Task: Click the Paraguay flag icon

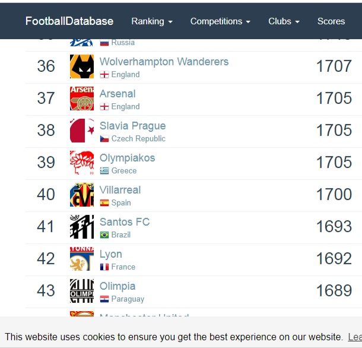Action: 104,299
